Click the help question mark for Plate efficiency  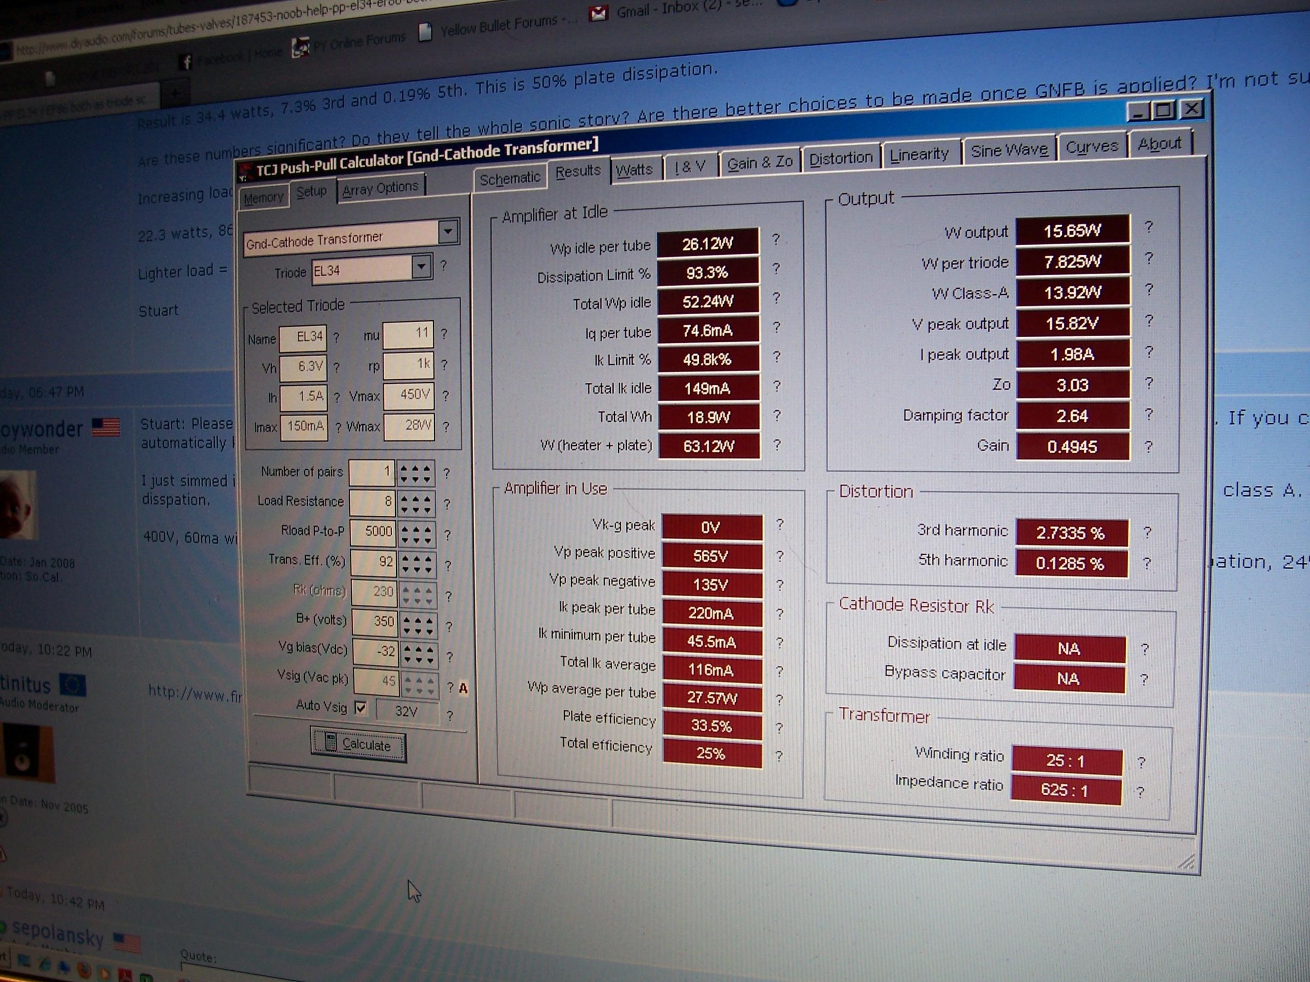pos(779,728)
